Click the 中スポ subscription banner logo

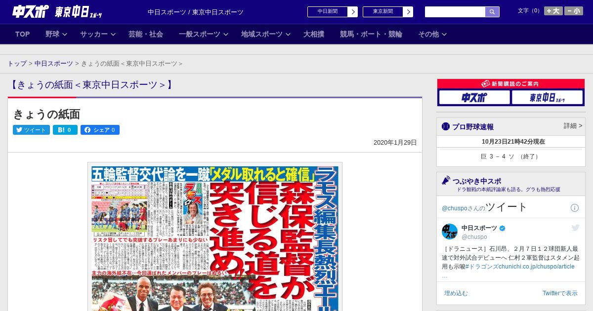(x=474, y=98)
